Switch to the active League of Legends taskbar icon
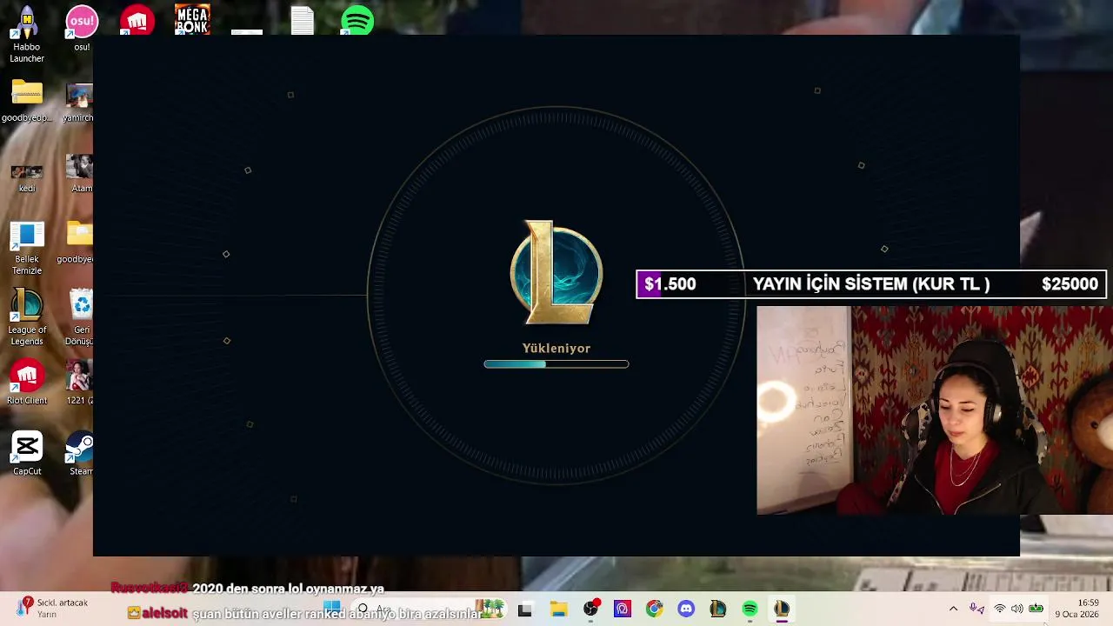This screenshot has width=1113, height=626. (x=782, y=609)
